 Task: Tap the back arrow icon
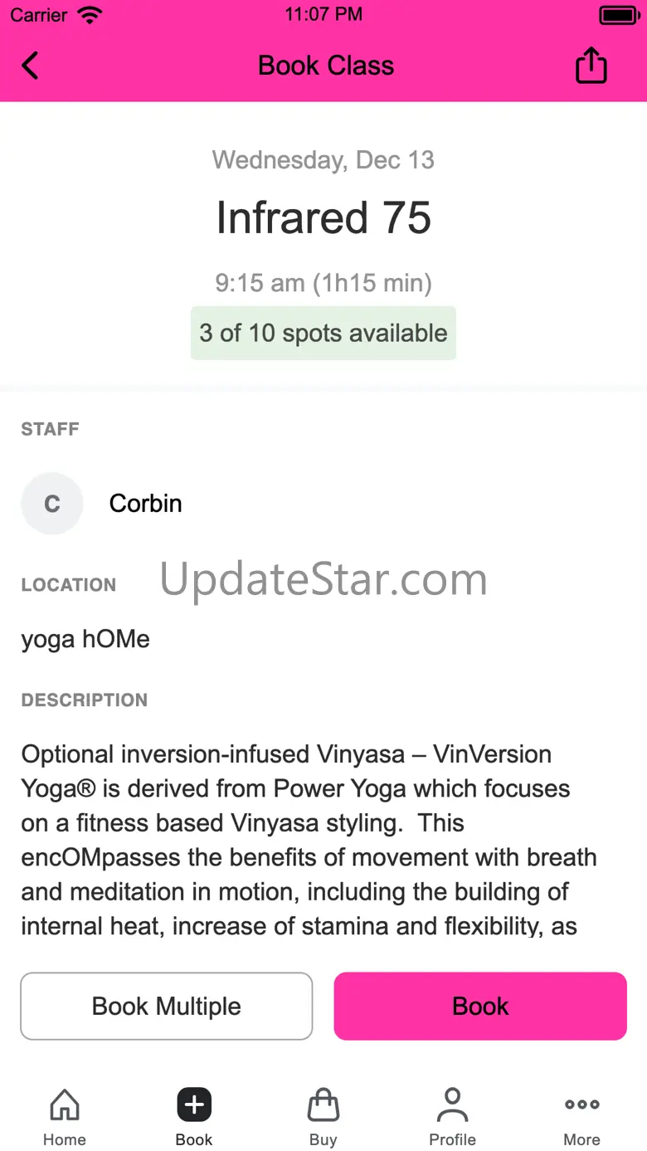click(x=30, y=66)
